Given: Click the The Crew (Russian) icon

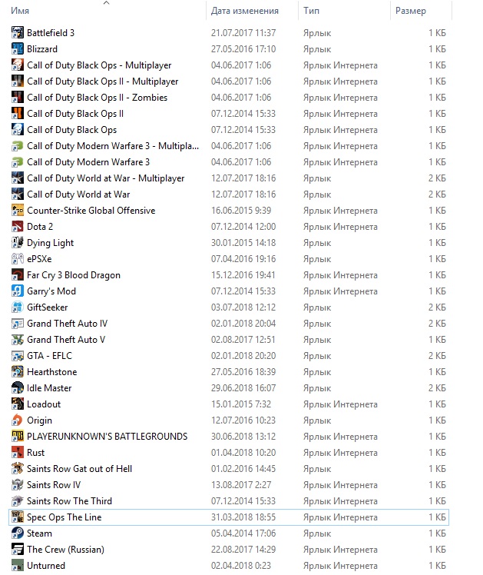Looking at the screenshot, I should (17, 549).
